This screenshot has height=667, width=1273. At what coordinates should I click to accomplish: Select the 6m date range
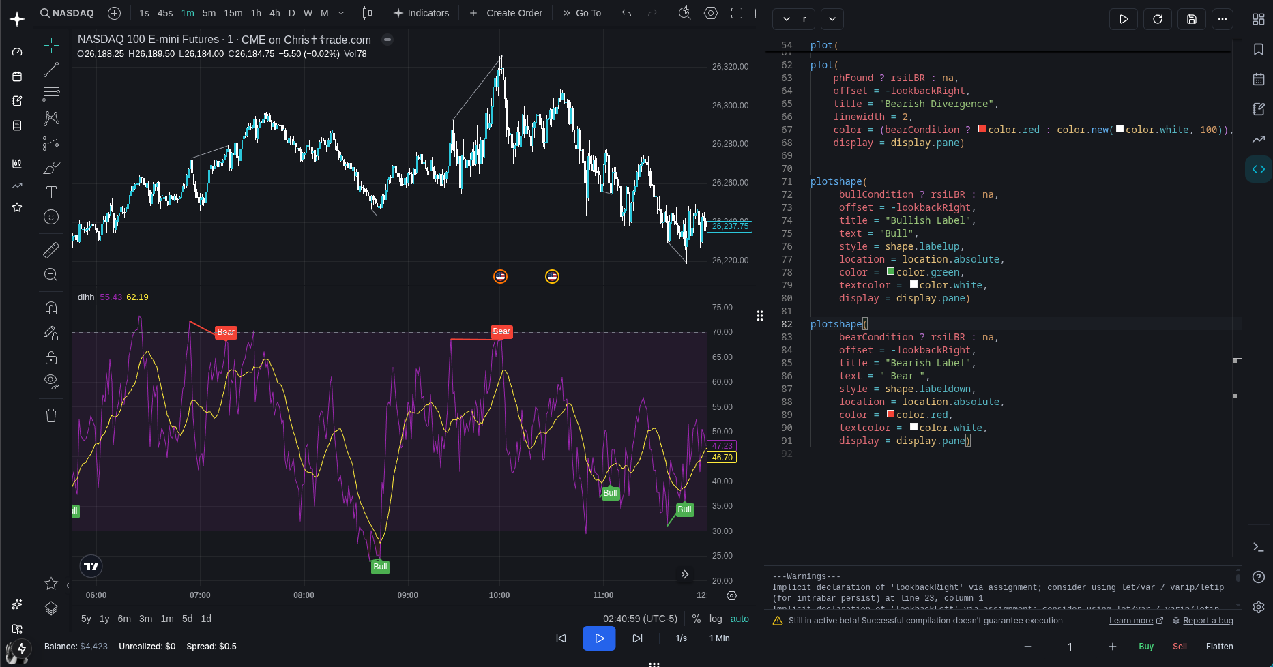(124, 619)
